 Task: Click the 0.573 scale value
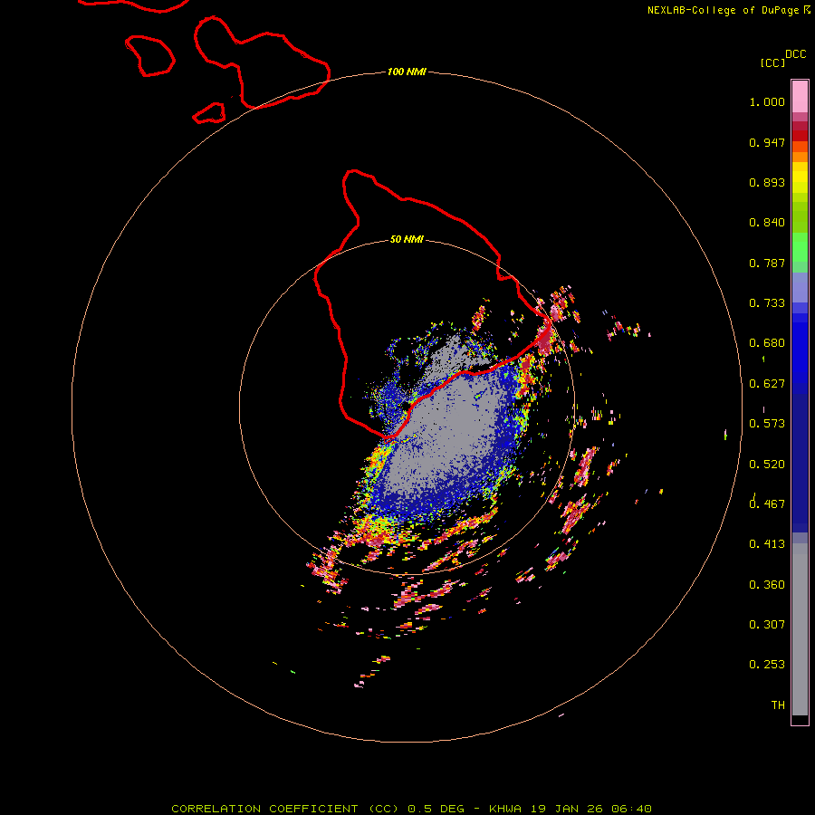[x=767, y=424]
